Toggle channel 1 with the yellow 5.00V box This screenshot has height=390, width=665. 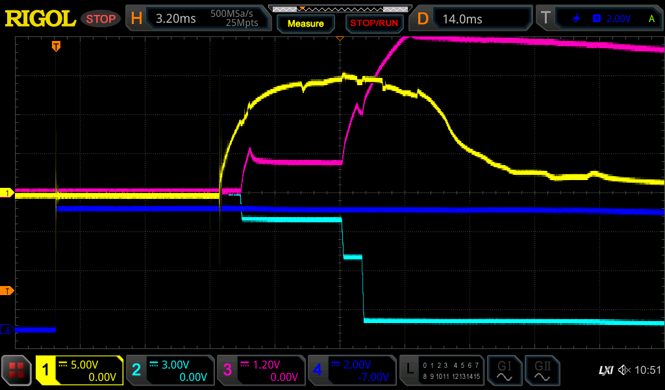click(x=79, y=370)
